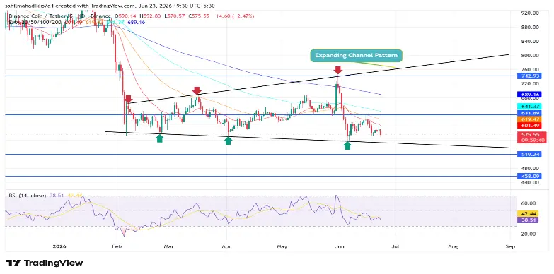Screen dimensions: 554x274
Task: Click the Feb label on time axis
Action: click(117, 246)
